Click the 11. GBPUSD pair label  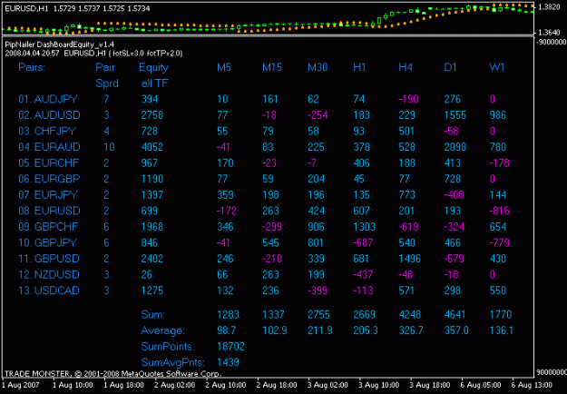49,259
